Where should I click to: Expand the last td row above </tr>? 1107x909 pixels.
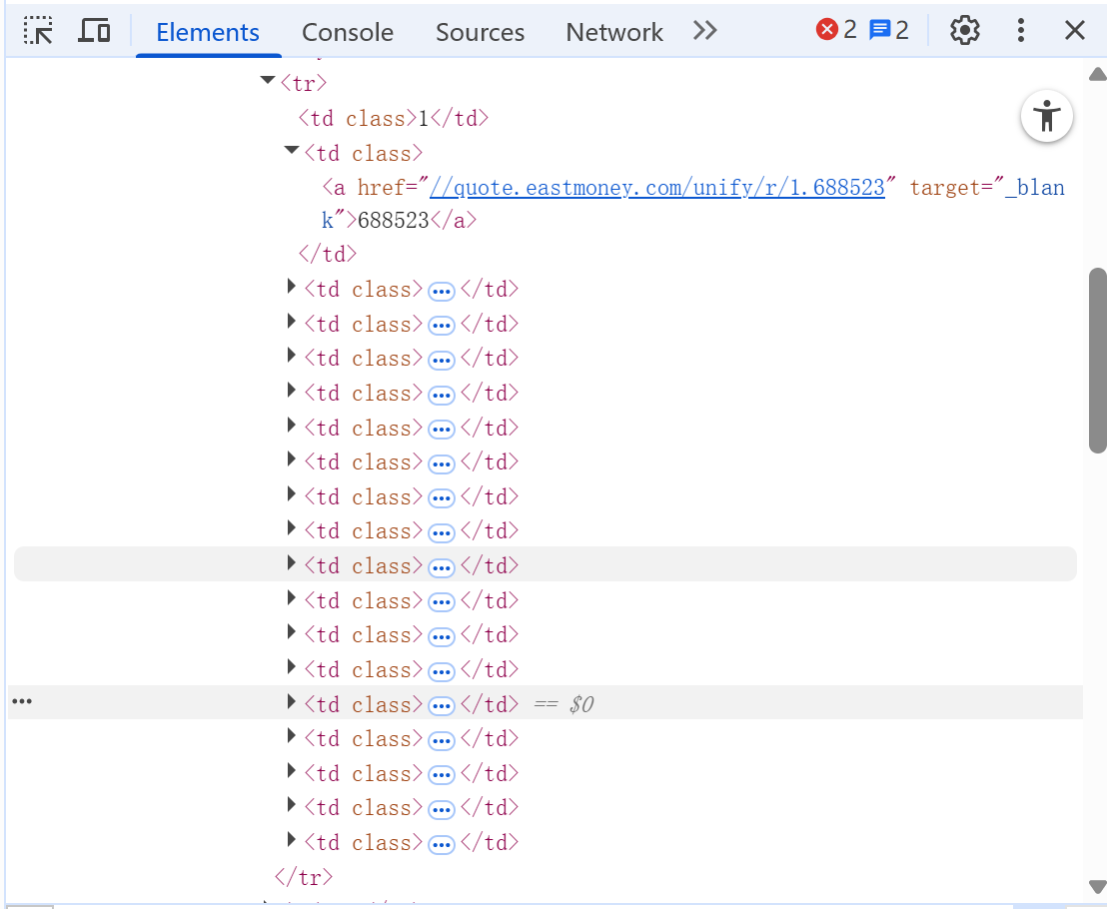(291, 839)
